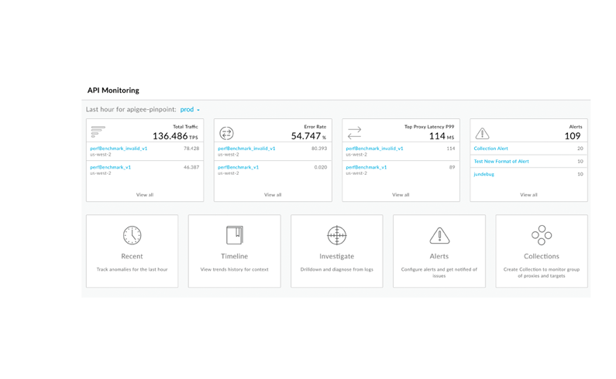Open Test New Format of Alert link

point(501,161)
